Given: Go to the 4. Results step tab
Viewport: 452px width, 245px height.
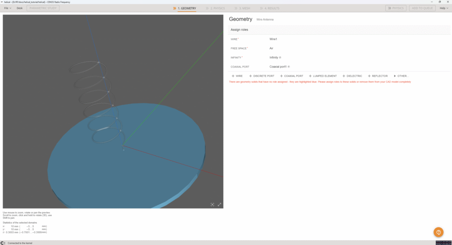Looking at the screenshot, I should coord(269,8).
